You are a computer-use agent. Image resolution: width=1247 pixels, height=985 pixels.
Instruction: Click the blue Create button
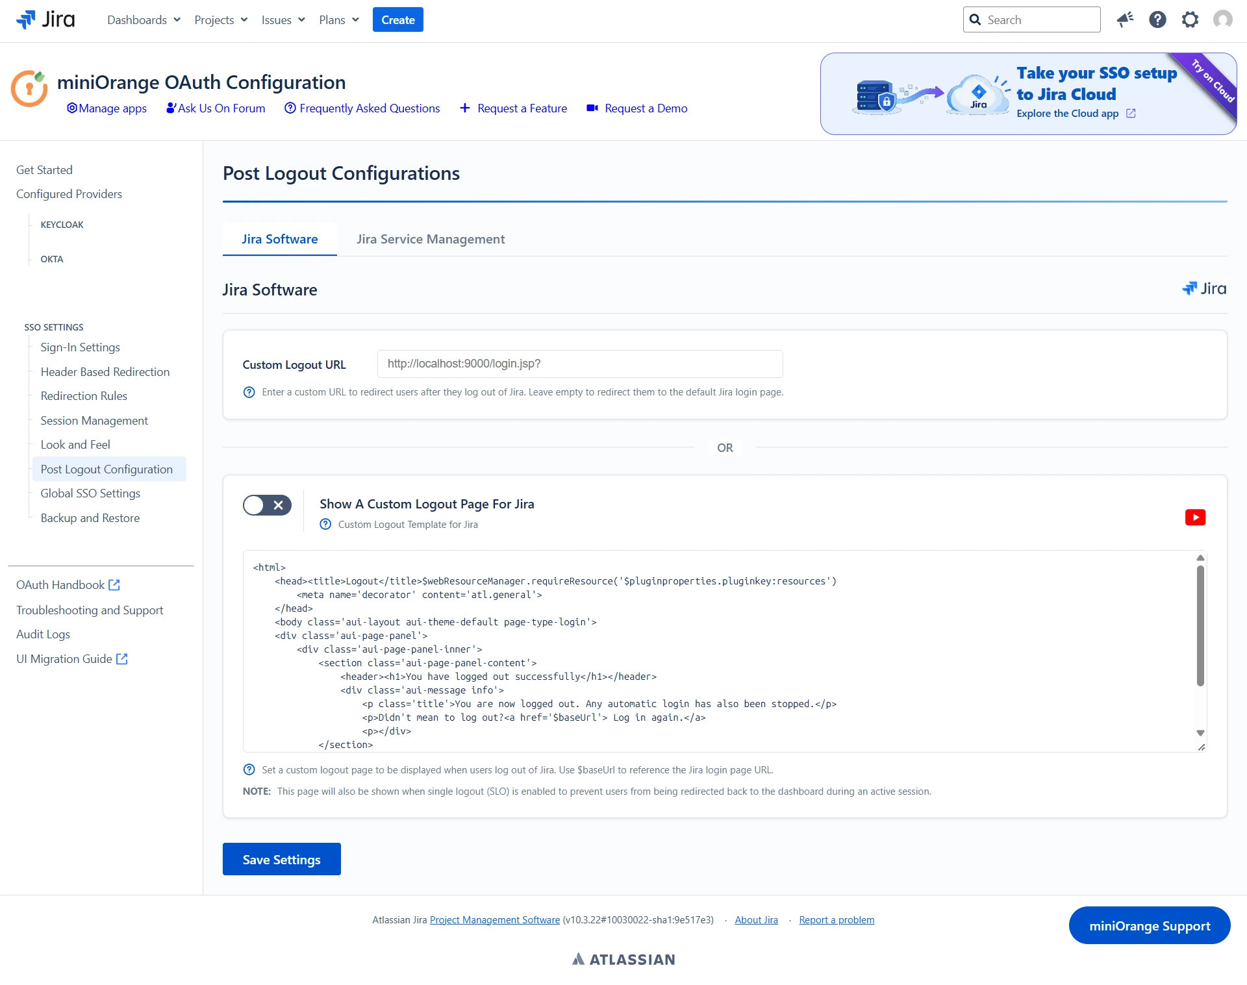397,19
